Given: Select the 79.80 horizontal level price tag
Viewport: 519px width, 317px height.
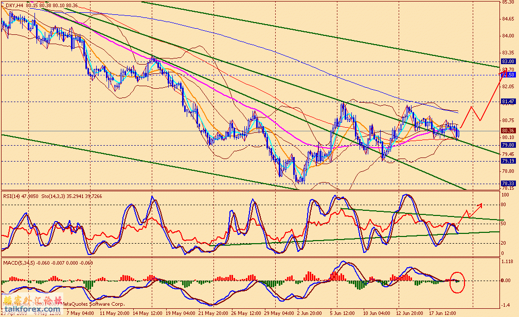Looking at the screenshot, I should pyautogui.click(x=508, y=145).
